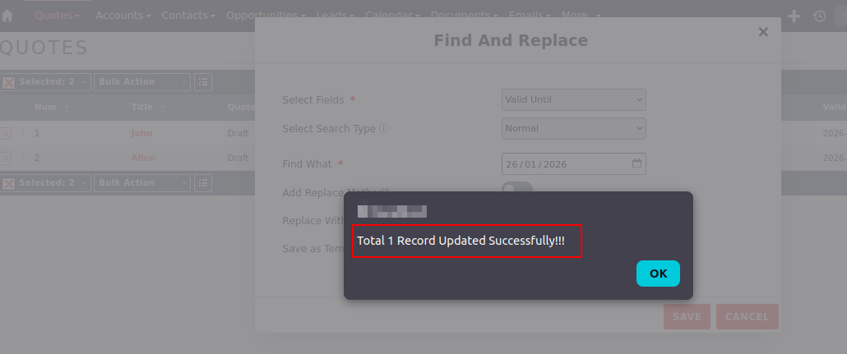This screenshot has height=354, width=847.
Task: Click info icon beside Select Search Type
Action: [384, 128]
